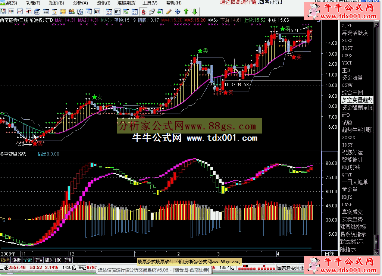Select highlighted 多空变量趋势 in the indicator list
The image size is (382, 276).
click(357, 100)
